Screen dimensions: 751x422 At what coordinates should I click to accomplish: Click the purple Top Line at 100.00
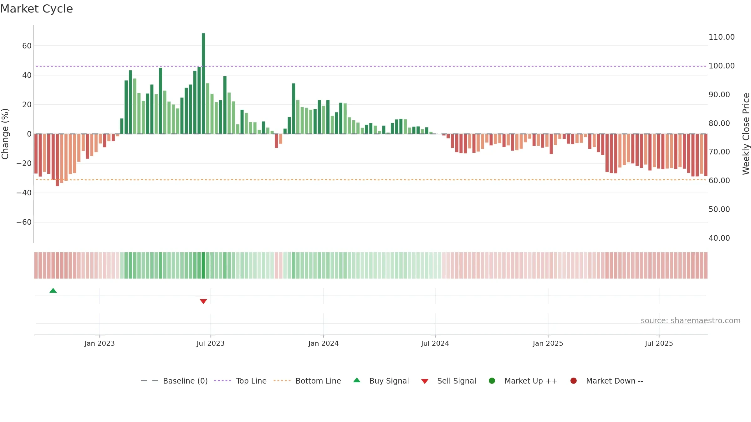(371, 66)
